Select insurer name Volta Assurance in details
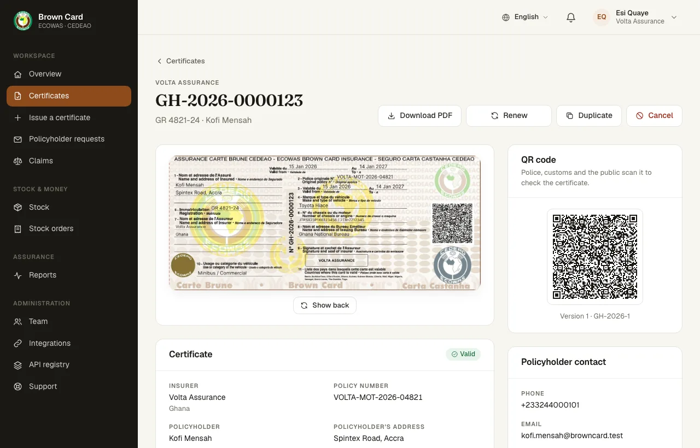 click(x=197, y=398)
